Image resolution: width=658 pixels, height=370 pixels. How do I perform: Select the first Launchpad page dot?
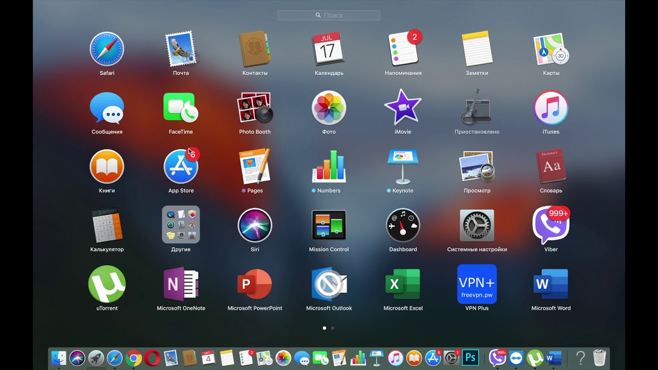click(x=324, y=328)
